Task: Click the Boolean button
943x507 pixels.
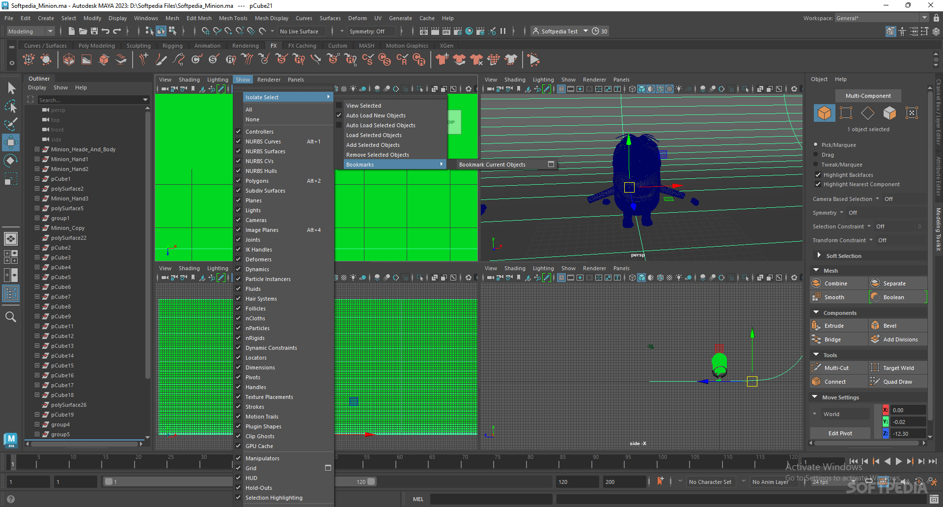Action: [898, 297]
